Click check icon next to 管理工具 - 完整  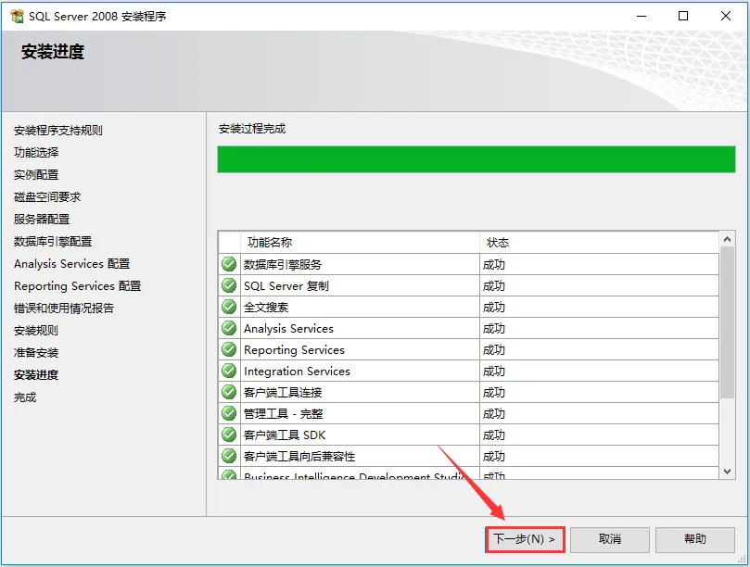(x=229, y=413)
